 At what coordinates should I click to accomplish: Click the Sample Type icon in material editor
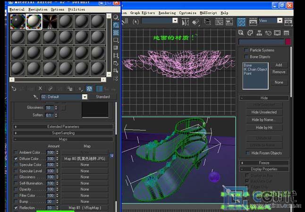pyautogui.click(x=116, y=18)
